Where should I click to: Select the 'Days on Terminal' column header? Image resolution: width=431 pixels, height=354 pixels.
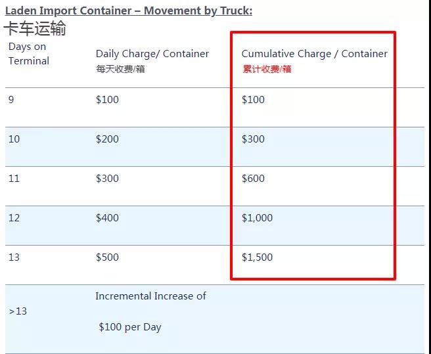tap(28, 54)
